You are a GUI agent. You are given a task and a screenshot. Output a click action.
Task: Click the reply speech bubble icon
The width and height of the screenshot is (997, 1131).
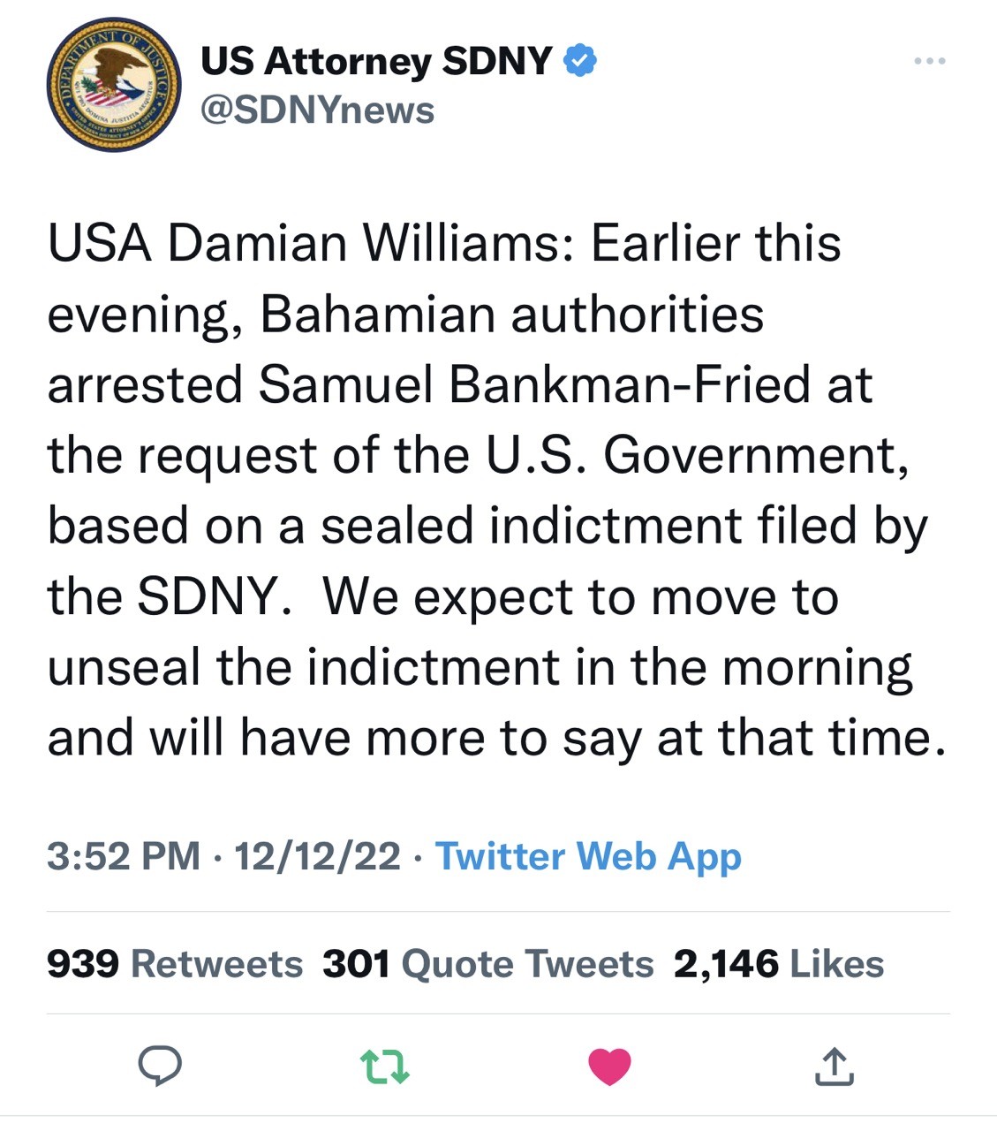[x=161, y=1066]
